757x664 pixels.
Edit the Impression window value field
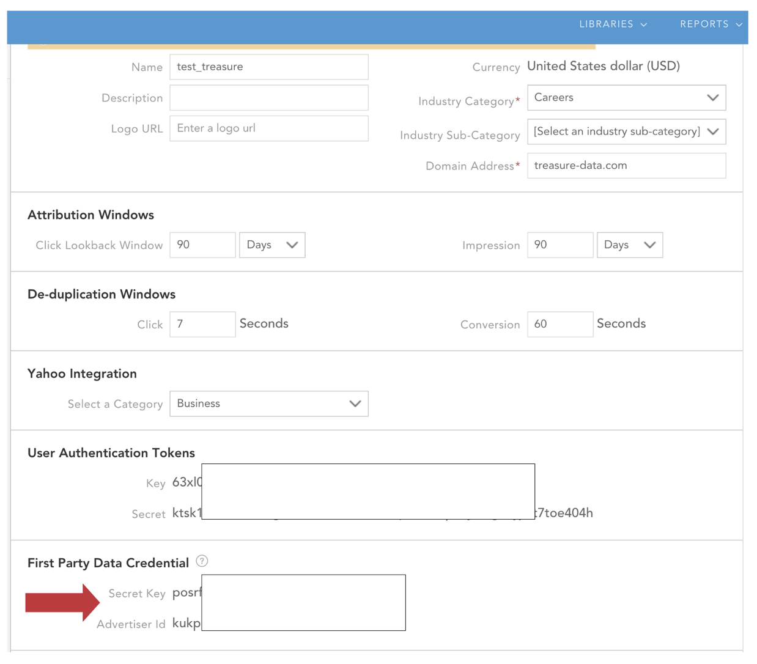(559, 245)
